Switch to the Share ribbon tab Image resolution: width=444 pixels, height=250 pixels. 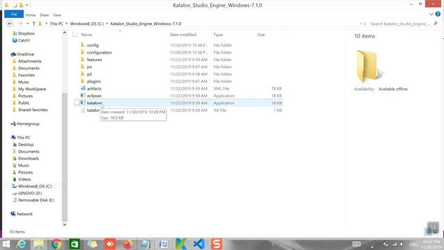[44, 15]
